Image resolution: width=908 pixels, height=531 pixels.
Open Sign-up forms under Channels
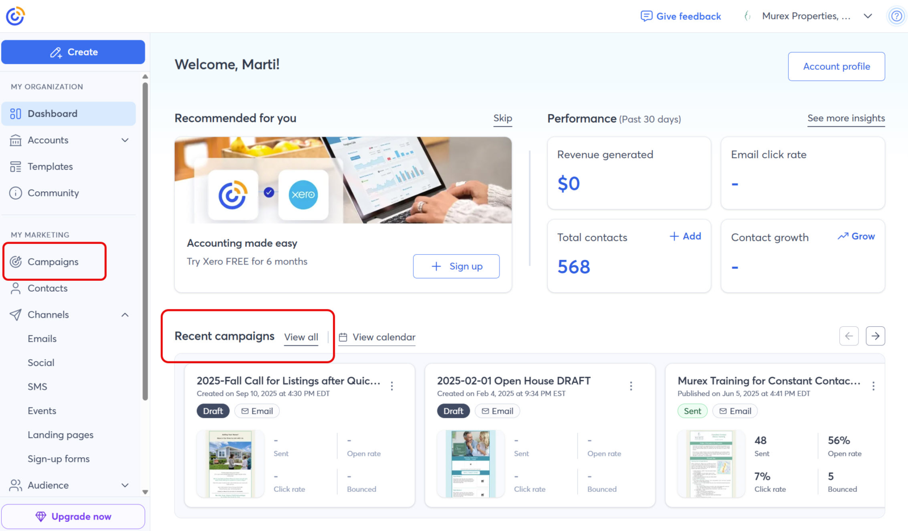click(x=58, y=459)
